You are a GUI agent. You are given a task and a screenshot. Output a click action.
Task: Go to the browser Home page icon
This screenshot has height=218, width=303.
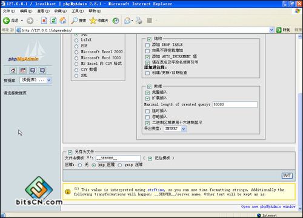[x=63, y=21]
